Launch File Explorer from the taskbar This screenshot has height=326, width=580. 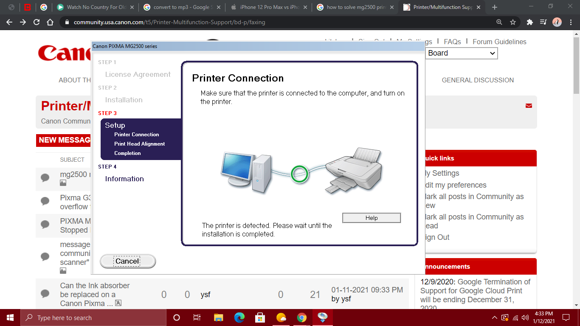click(x=218, y=318)
